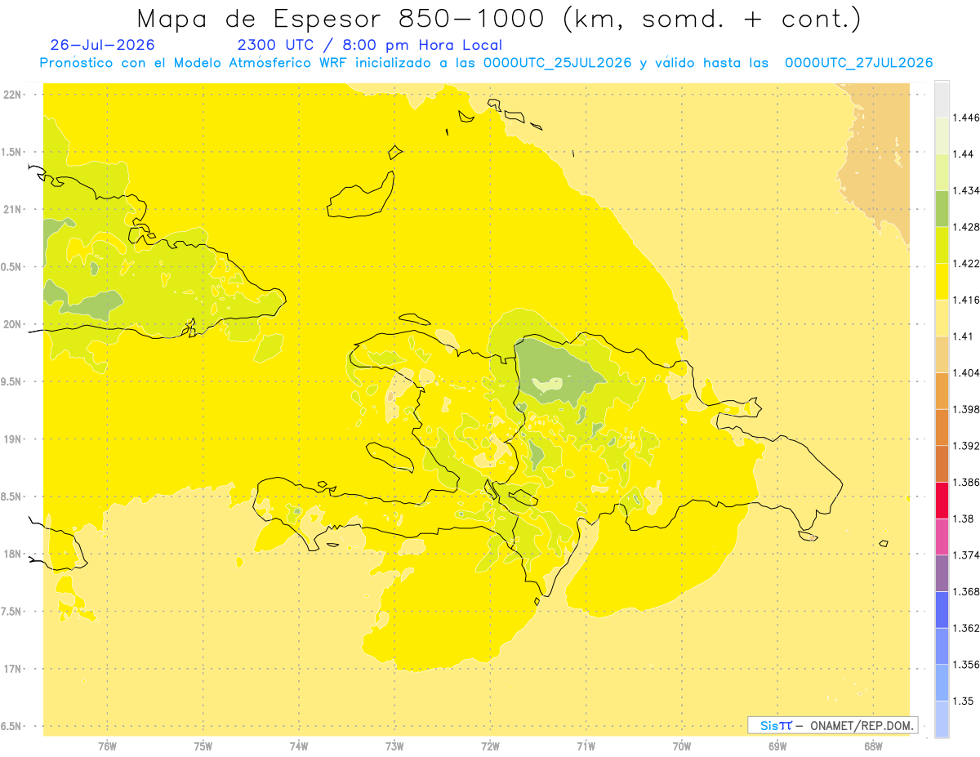Screen dimensions: 980x757
Task: Click the latitude label '20N'
Action: click(12, 324)
